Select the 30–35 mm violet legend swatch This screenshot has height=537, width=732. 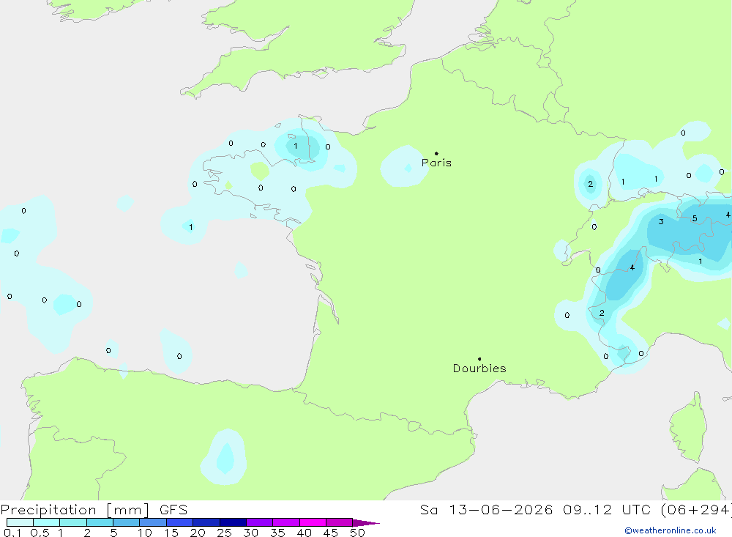point(260,522)
